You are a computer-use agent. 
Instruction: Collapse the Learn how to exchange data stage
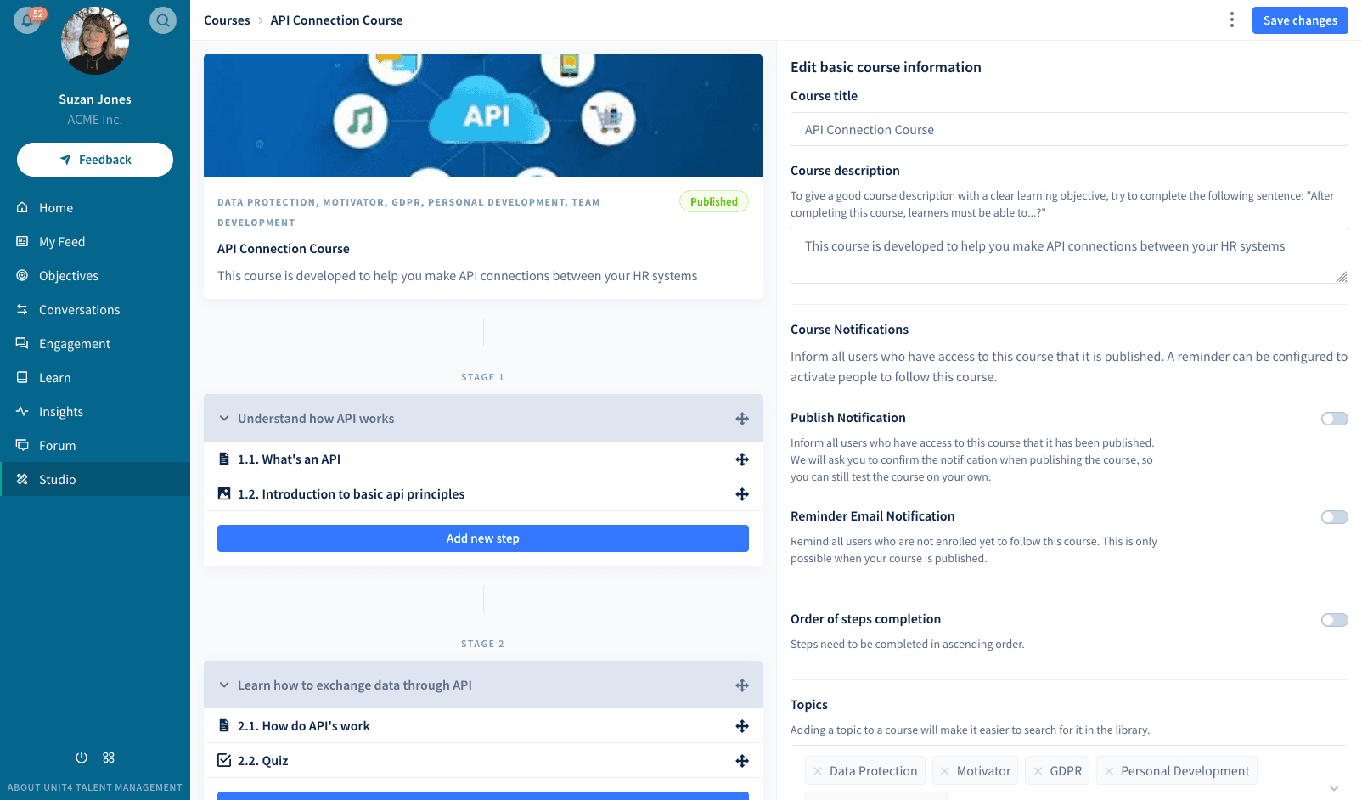click(223, 685)
